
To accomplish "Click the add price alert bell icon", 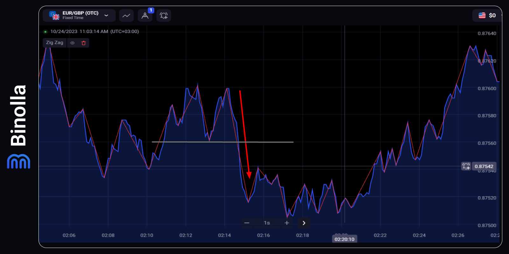I will tap(164, 16).
